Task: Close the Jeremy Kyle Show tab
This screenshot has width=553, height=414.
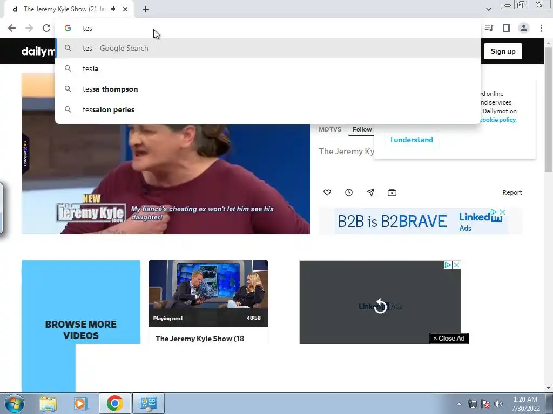Action: (125, 9)
